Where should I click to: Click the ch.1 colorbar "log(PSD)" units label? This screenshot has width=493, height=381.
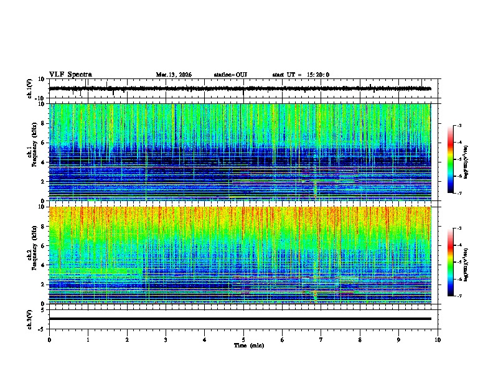pyautogui.click(x=466, y=162)
